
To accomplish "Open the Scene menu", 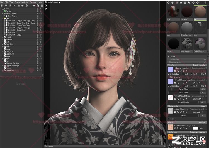I will (17, 2).
